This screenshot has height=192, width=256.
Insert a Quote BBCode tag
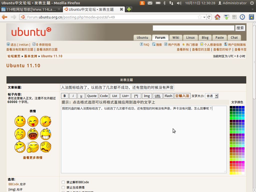92,96
